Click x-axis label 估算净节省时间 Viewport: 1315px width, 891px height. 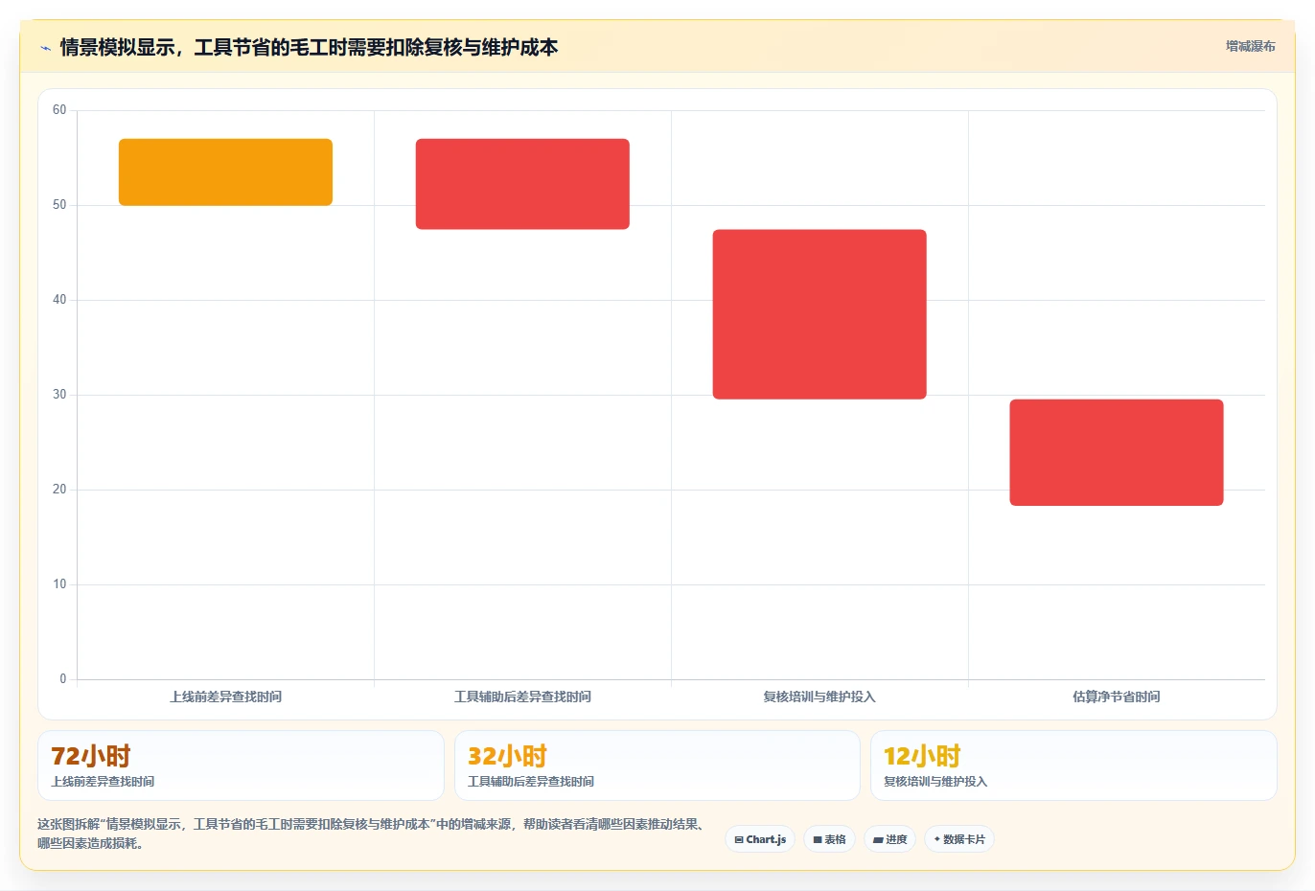pos(1117,697)
